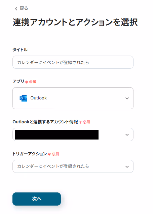Click the blacked-out account selection field

click(x=73, y=134)
